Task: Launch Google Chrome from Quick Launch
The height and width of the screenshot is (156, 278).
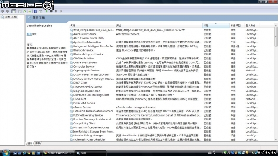Action: tap(29, 153)
